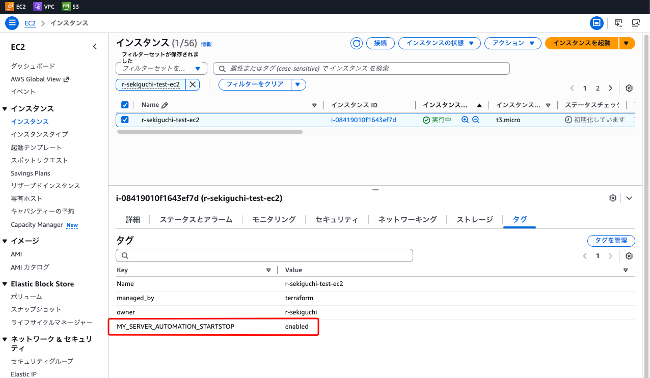
Task: Click the tag search input field
Action: coord(264,255)
